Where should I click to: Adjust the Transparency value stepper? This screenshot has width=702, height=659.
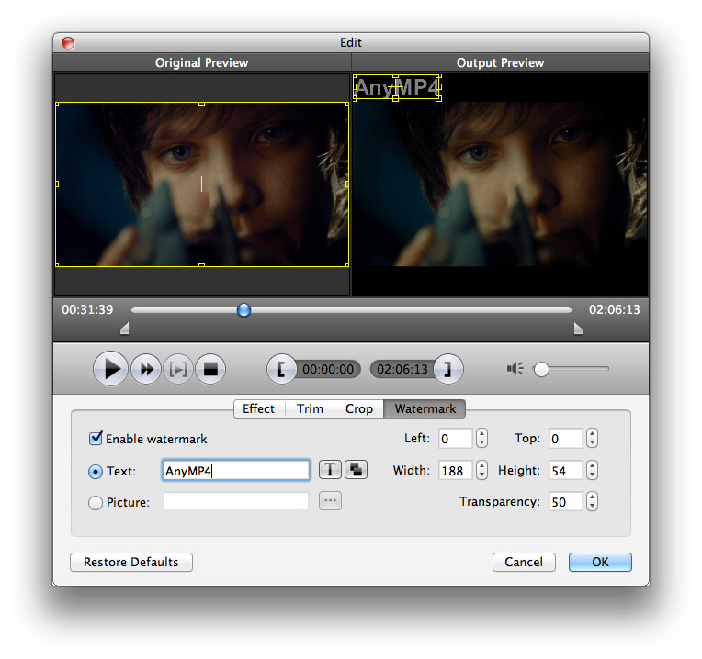[592, 501]
